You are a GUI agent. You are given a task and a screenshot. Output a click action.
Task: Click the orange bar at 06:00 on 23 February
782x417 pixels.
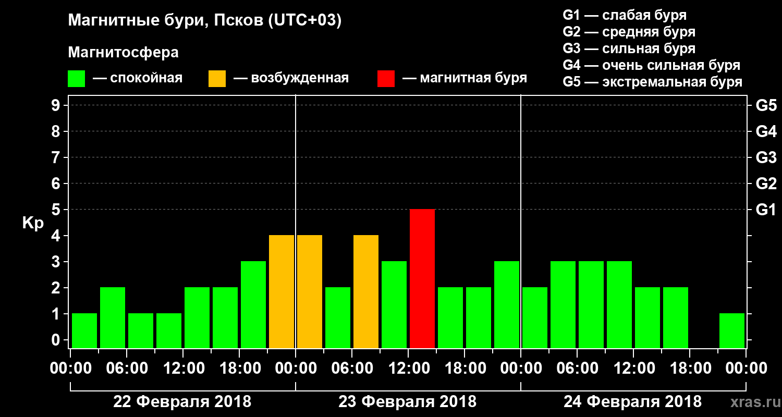366,291
